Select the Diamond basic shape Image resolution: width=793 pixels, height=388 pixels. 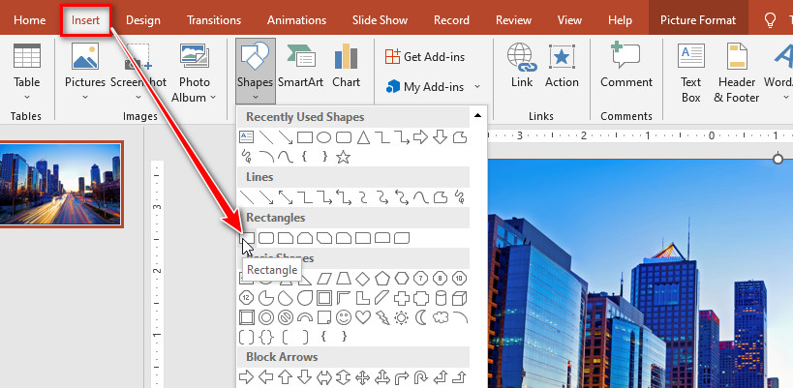(x=363, y=278)
